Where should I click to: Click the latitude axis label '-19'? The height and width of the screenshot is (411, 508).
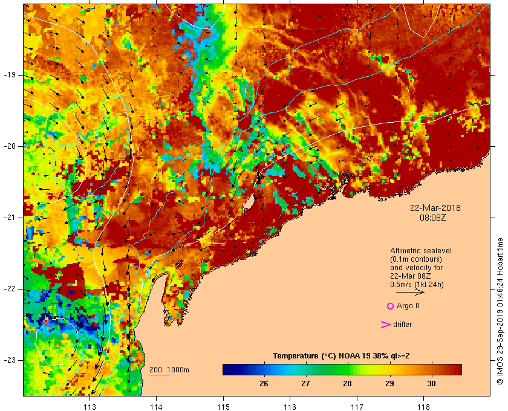coord(10,75)
